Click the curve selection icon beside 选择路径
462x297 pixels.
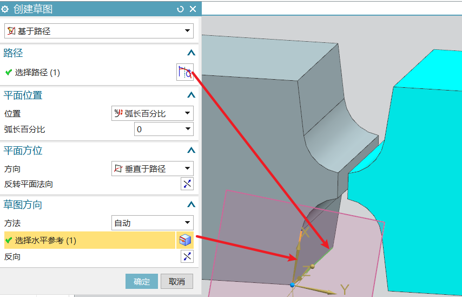click(x=184, y=72)
